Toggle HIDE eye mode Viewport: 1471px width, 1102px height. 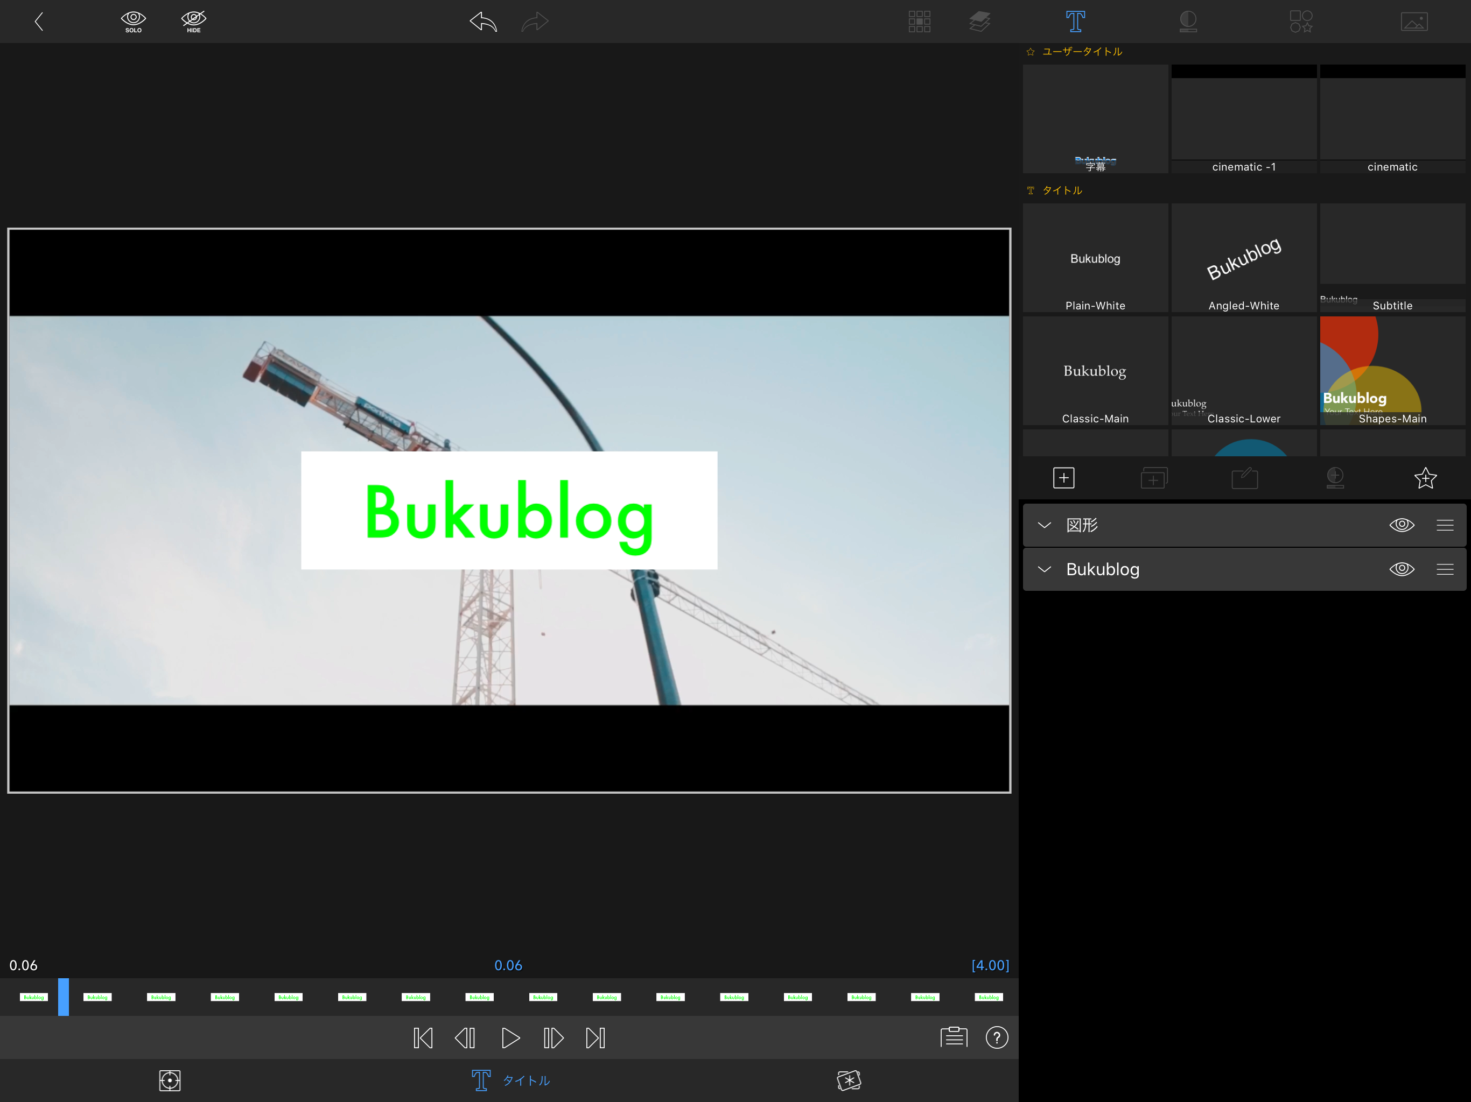click(193, 22)
